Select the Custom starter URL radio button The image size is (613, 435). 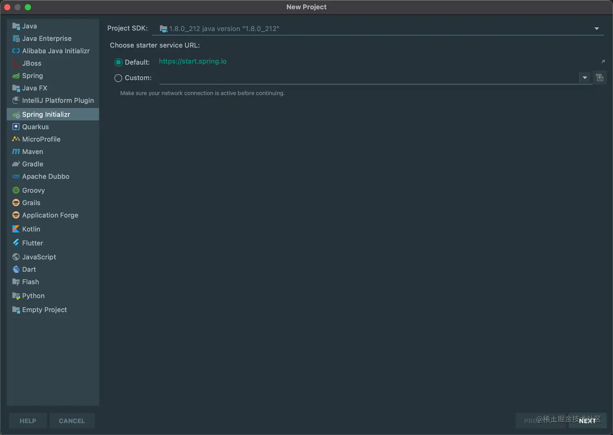click(118, 78)
